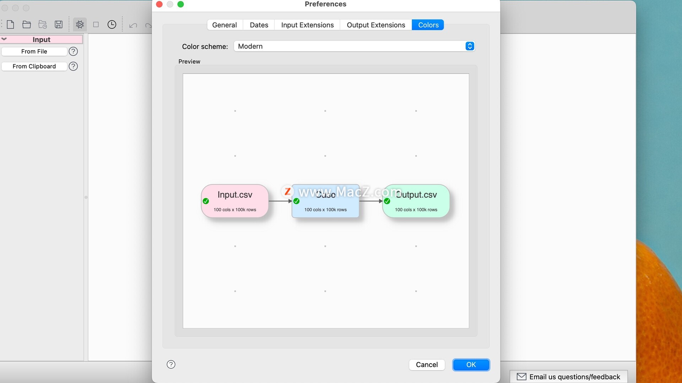
Task: Click the undo arrow icon
Action: click(x=133, y=25)
